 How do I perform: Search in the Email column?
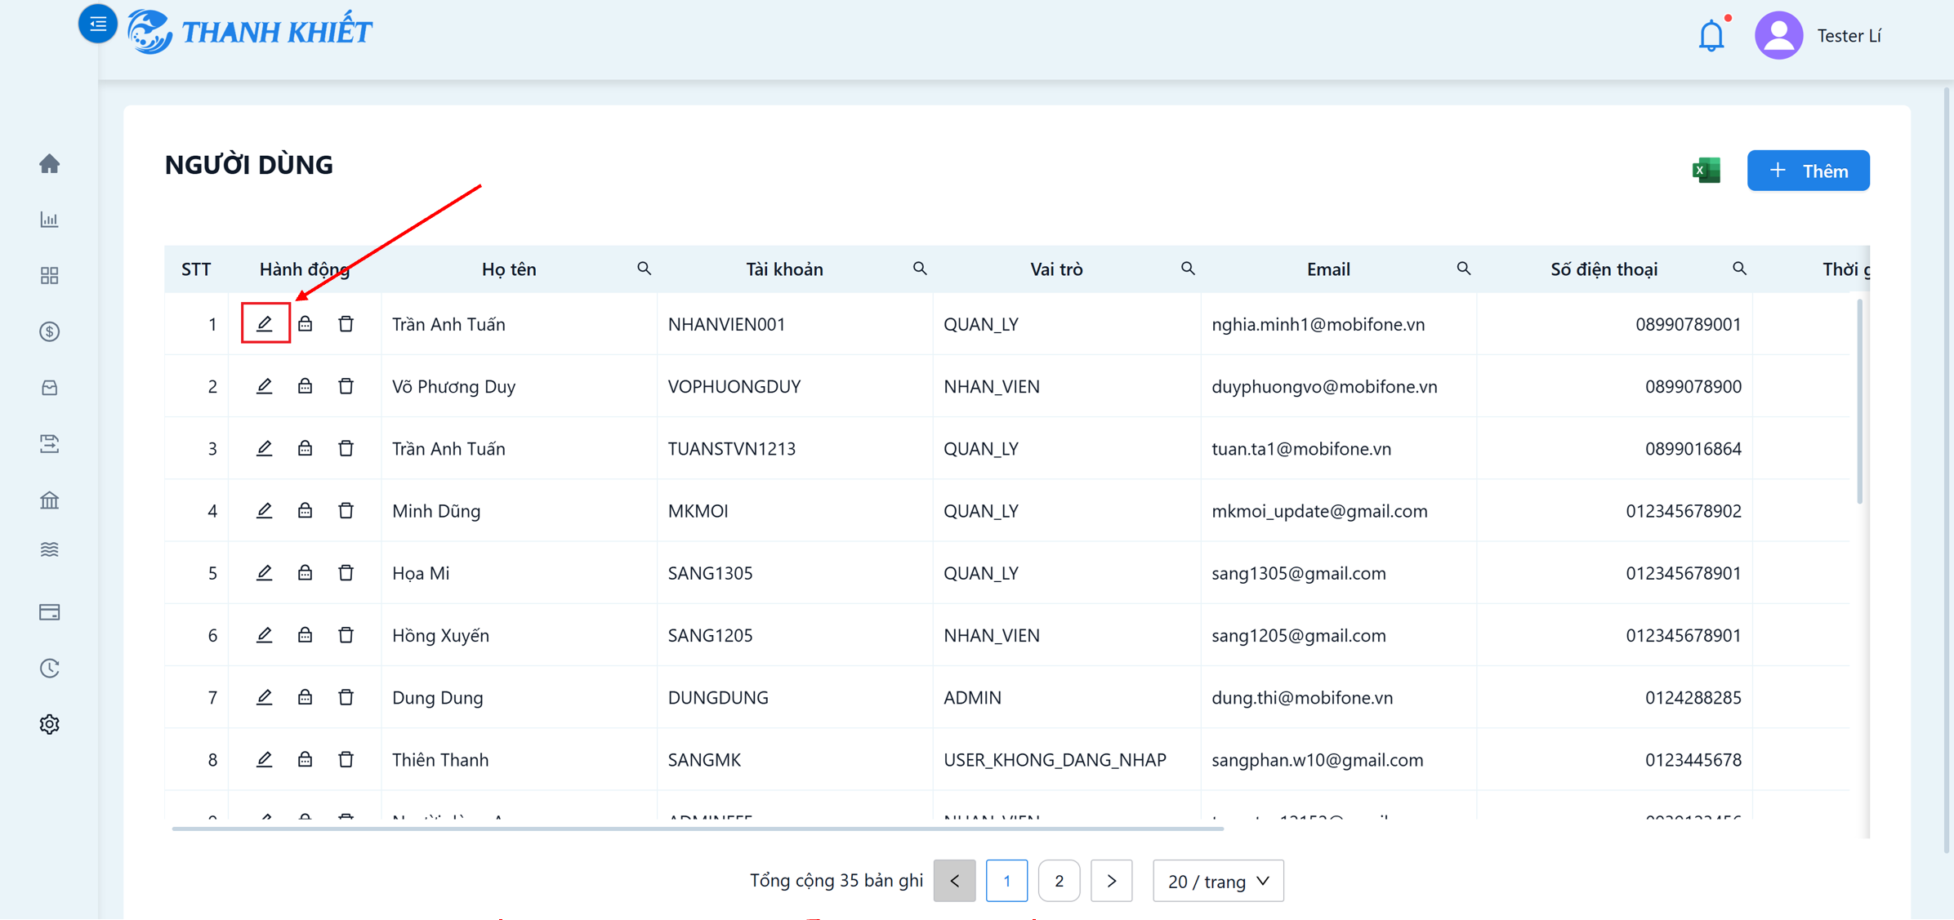[x=1464, y=269]
